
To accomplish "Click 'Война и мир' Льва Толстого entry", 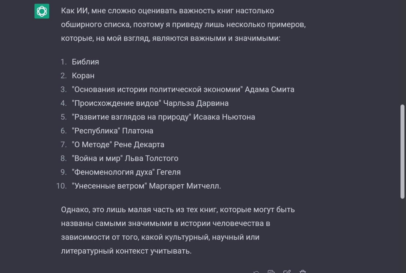I will (125, 158).
